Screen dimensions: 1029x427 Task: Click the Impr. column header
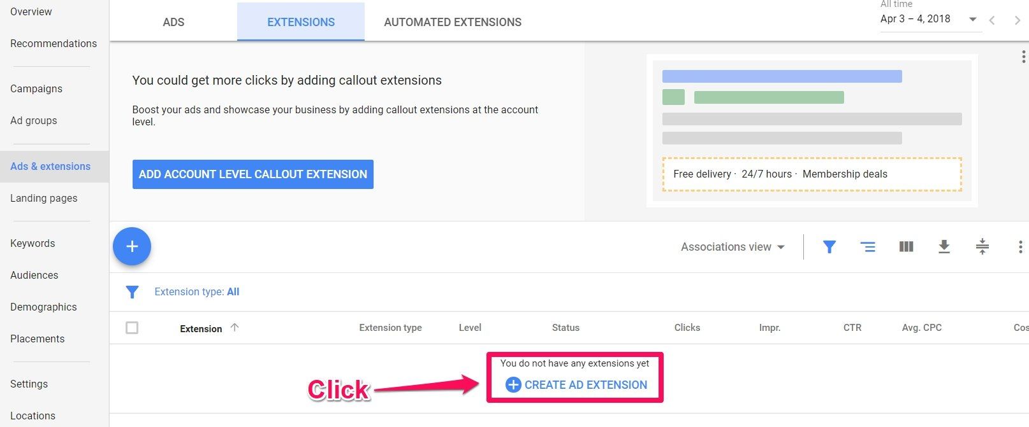click(x=770, y=328)
